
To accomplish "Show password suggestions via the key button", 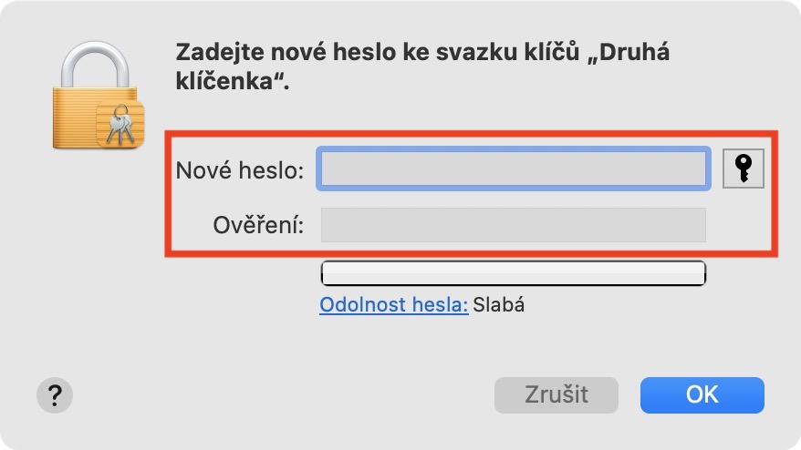I will pos(742,169).
